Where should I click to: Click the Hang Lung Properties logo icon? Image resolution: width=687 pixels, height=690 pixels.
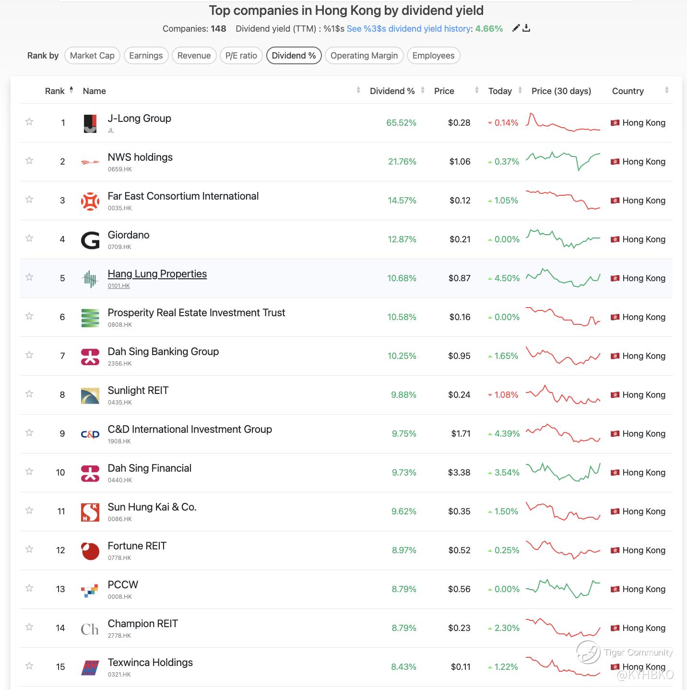90,278
